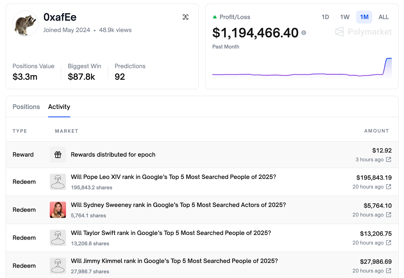Click the gift icon for rewards row
404x278 pixels.
[58, 155]
